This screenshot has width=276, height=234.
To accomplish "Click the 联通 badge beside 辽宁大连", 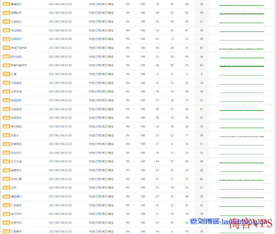I will pyautogui.click(x=6, y=162).
